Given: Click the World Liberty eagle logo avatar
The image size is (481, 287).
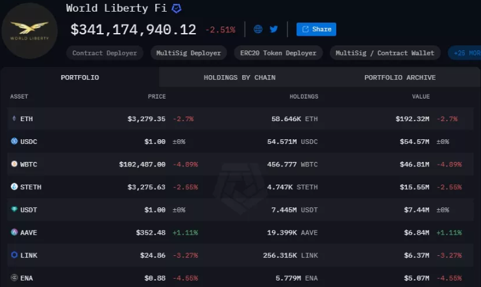Looking at the screenshot, I should coord(29,30).
